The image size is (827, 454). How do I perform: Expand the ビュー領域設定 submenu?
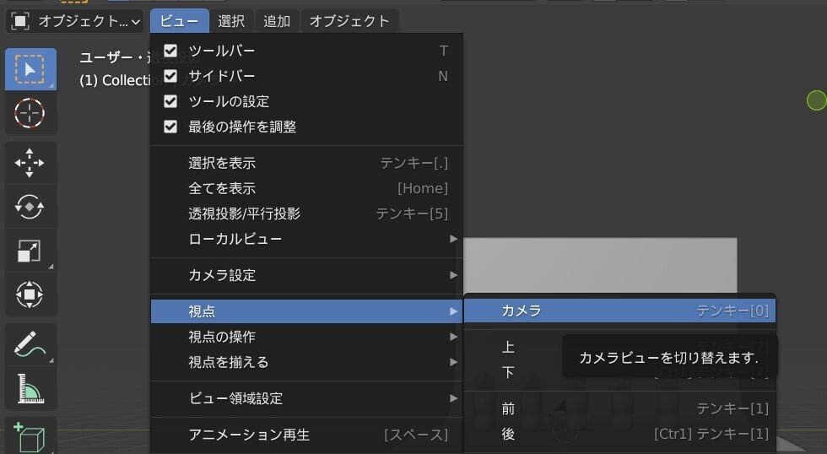pos(307,398)
